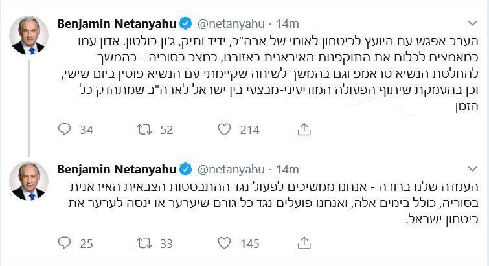Reply to the tweet with 34 replies
Viewport: 489px width, 266px height.
tap(65, 130)
